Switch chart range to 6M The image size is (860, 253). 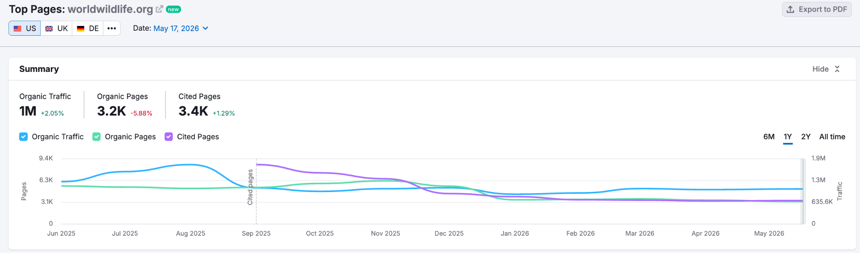point(769,137)
